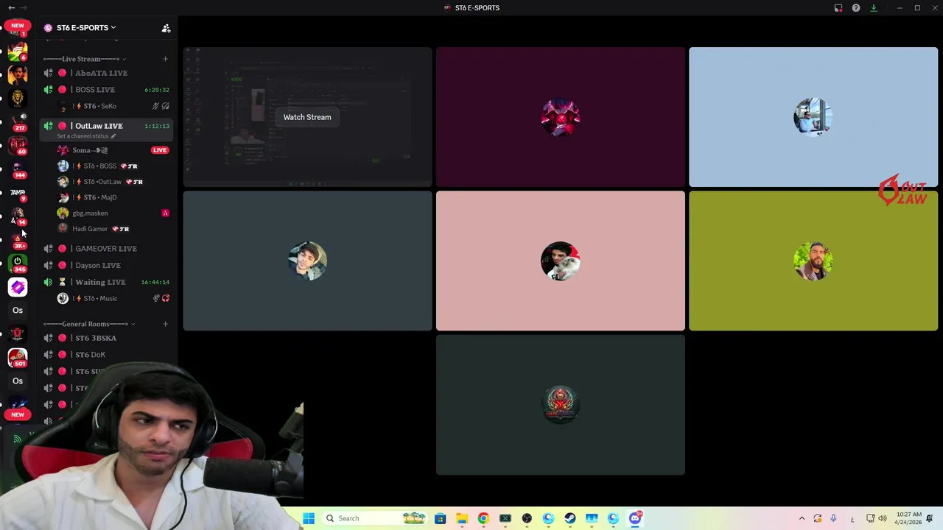The width and height of the screenshot is (943, 530).
Task: Join the BOSS LIVE voice channel
Action: (x=106, y=90)
